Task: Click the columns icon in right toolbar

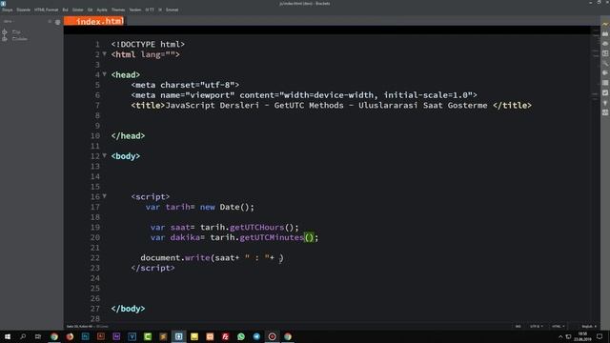Action: click(x=605, y=83)
